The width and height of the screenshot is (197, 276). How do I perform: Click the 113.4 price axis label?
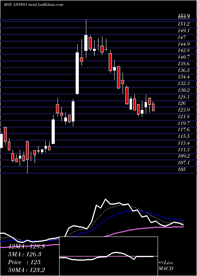[184, 143]
